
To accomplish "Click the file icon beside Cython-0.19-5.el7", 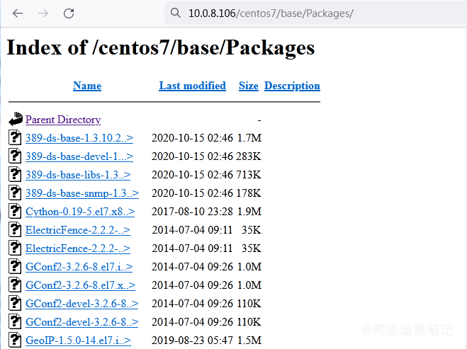I will [x=15, y=211].
